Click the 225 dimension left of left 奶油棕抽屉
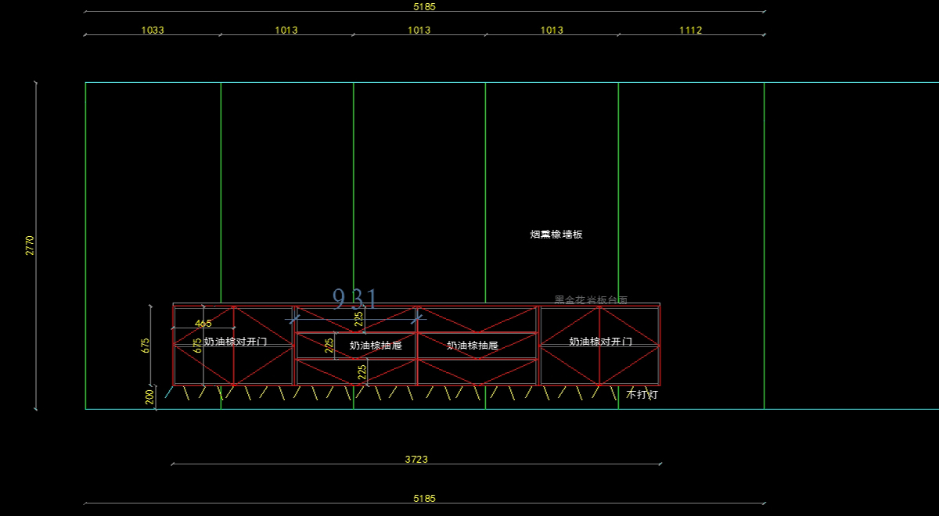939x516 pixels. pyautogui.click(x=329, y=345)
